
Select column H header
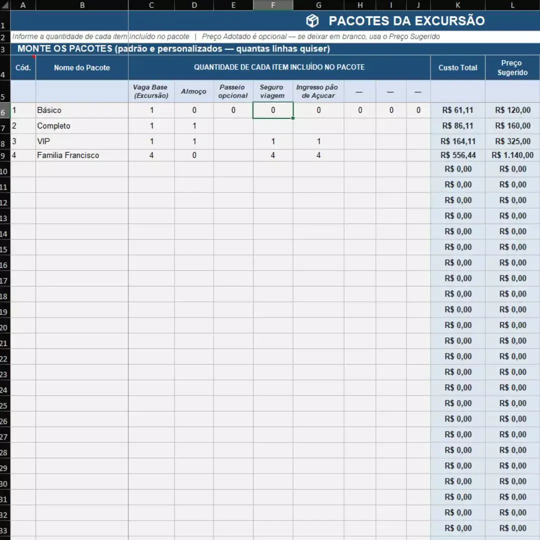point(360,5)
